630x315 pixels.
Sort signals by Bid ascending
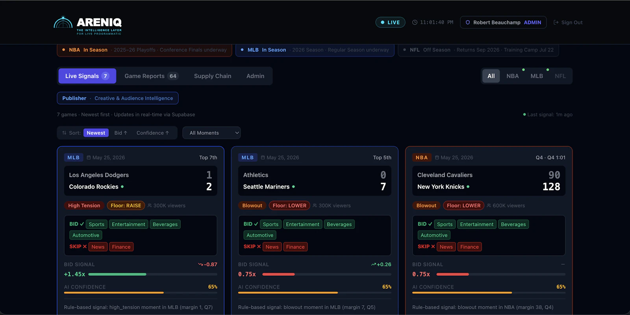coord(121,133)
